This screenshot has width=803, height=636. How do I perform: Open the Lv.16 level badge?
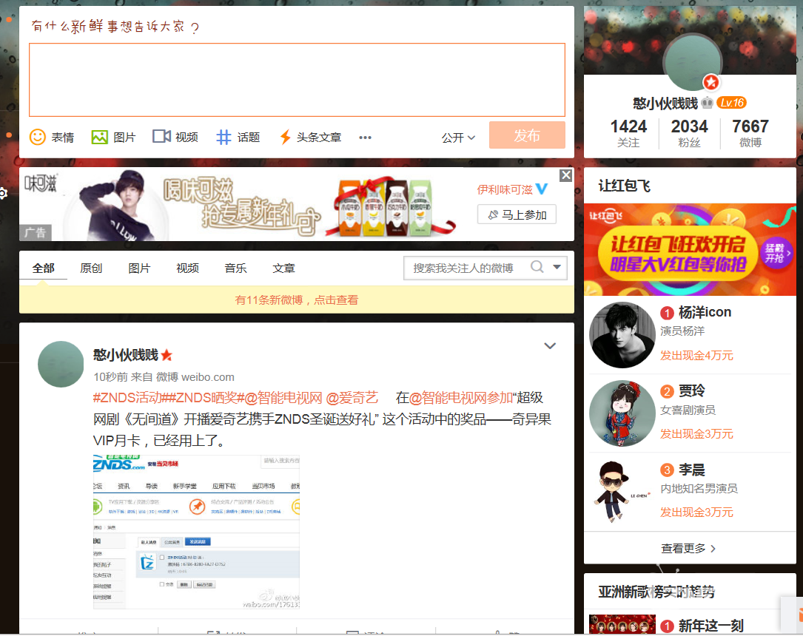tap(731, 103)
